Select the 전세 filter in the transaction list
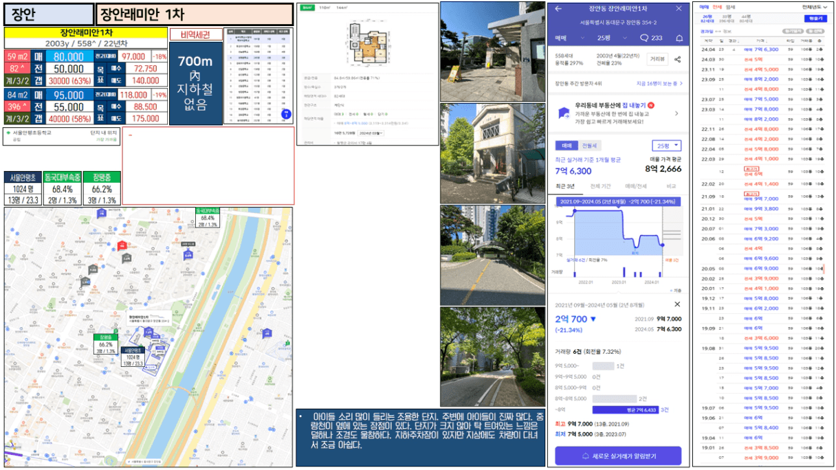Image resolution: width=836 pixels, height=470 pixels. point(716,6)
